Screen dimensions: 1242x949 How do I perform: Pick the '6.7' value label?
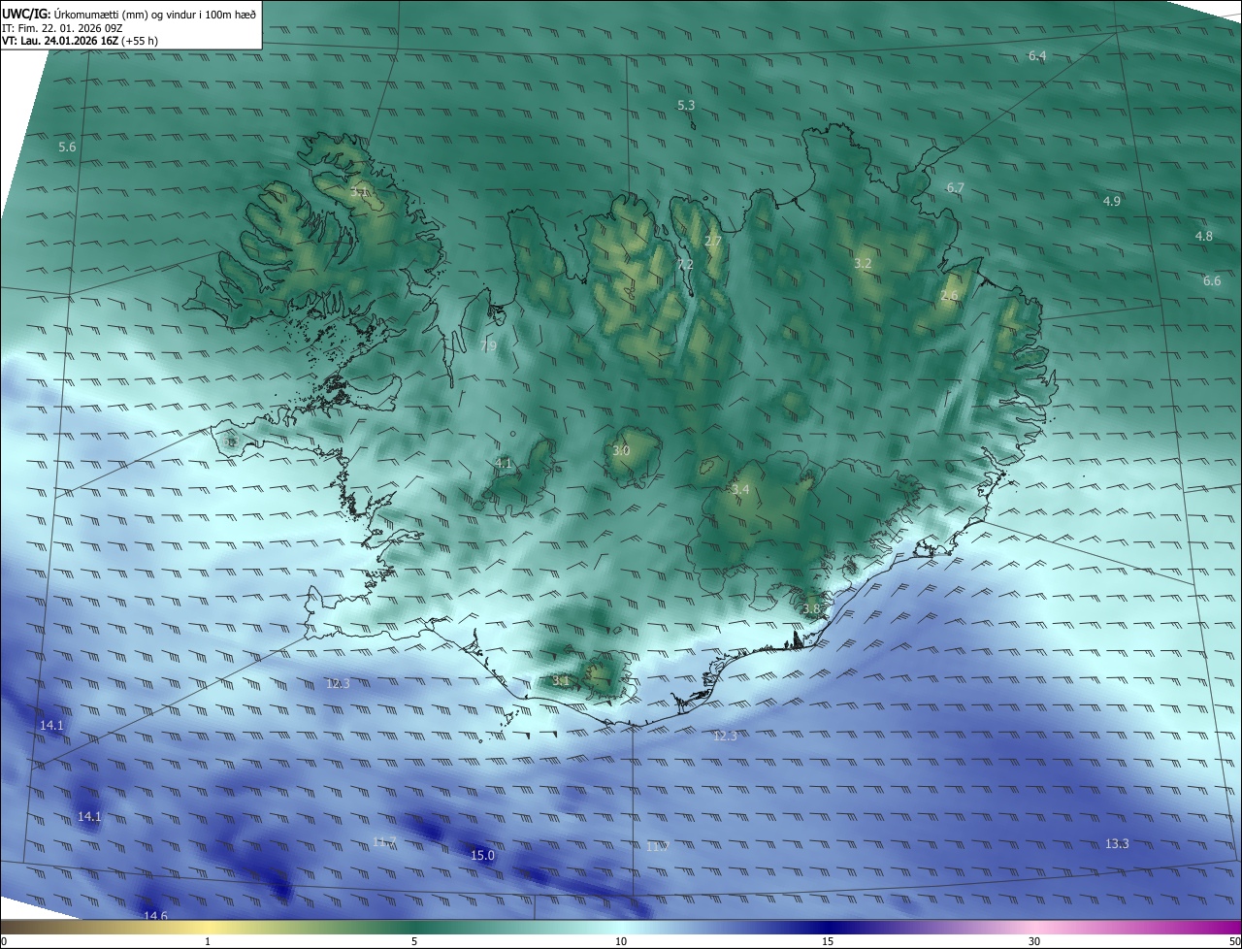(955, 187)
